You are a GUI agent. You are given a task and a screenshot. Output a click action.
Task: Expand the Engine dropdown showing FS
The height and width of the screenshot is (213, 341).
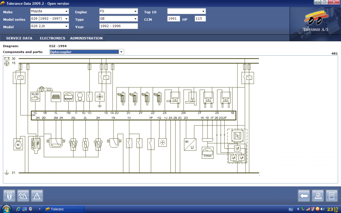(118, 11)
